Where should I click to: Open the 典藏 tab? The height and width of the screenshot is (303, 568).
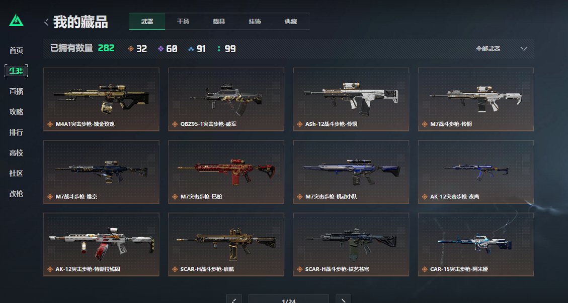tap(291, 21)
